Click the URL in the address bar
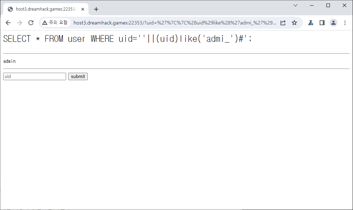Image resolution: width=353 pixels, height=210 pixels. pos(174,23)
